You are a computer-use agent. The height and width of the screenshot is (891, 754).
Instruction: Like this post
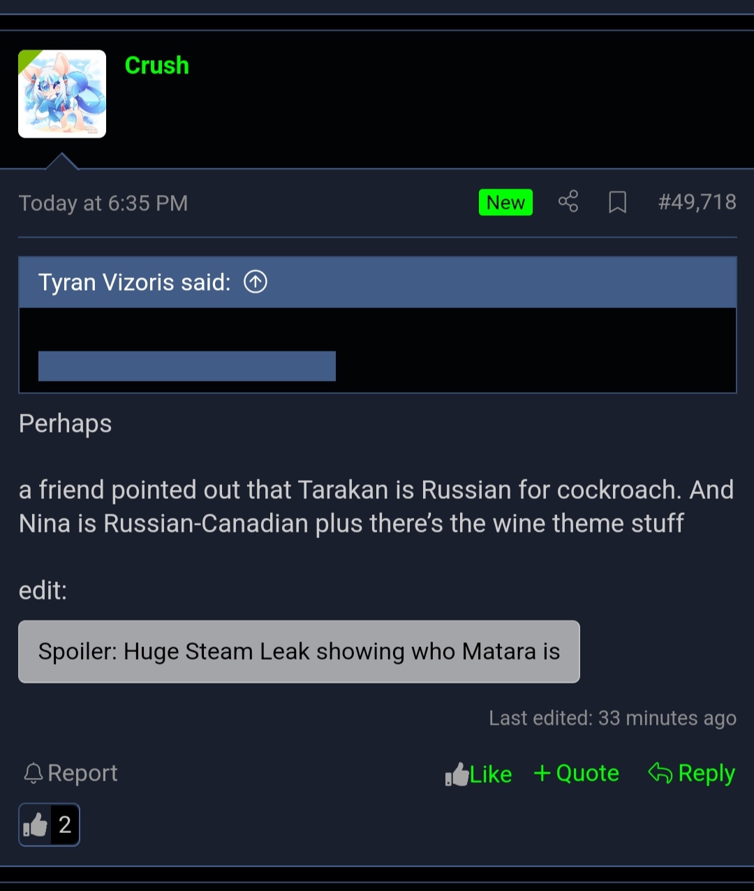pos(478,774)
